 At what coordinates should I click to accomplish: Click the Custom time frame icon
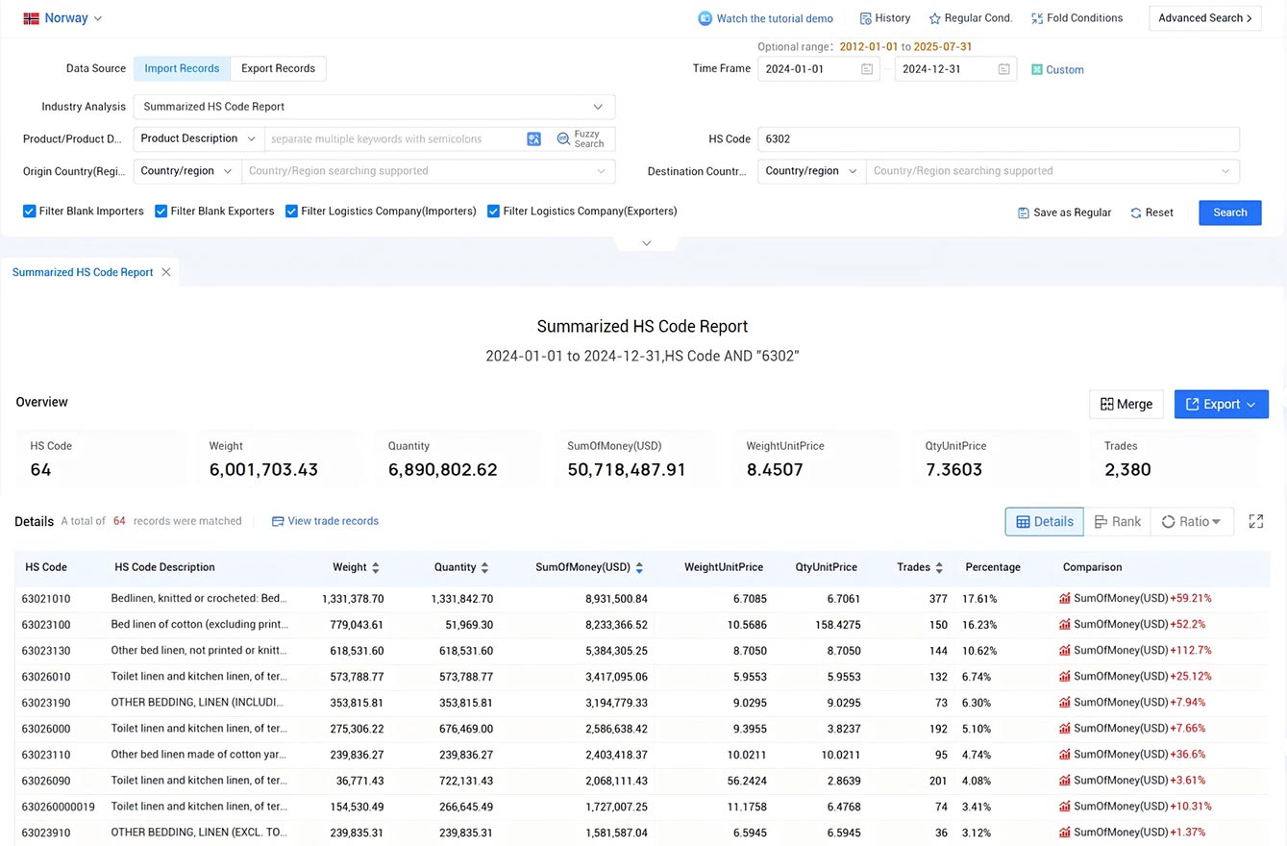[x=1037, y=69]
